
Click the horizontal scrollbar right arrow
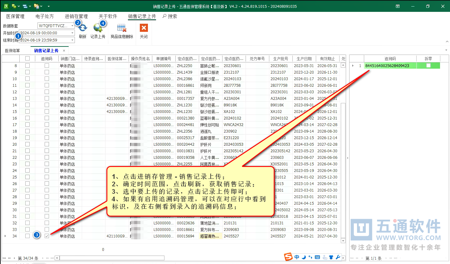pos(343,258)
